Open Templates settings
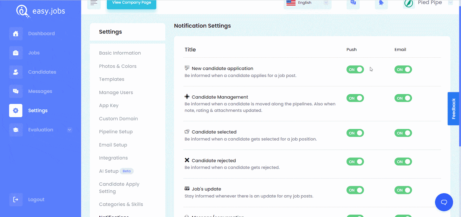Viewport: 461px width, 217px height. click(112, 79)
